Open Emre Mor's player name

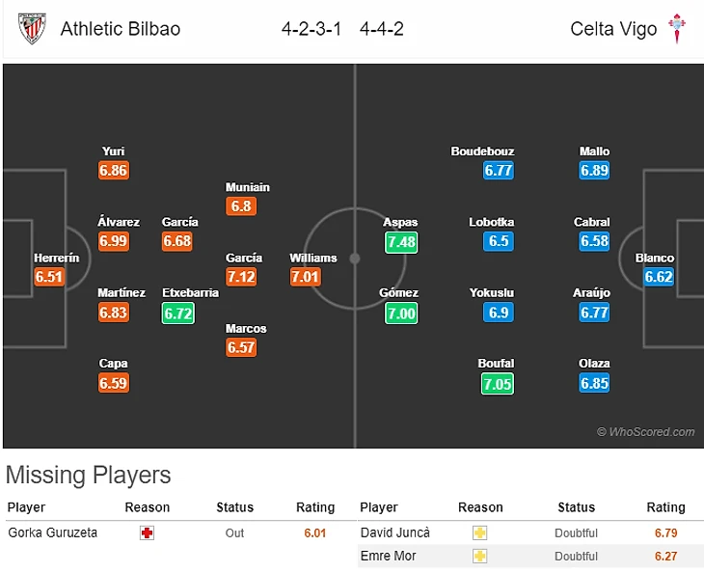pos(388,556)
